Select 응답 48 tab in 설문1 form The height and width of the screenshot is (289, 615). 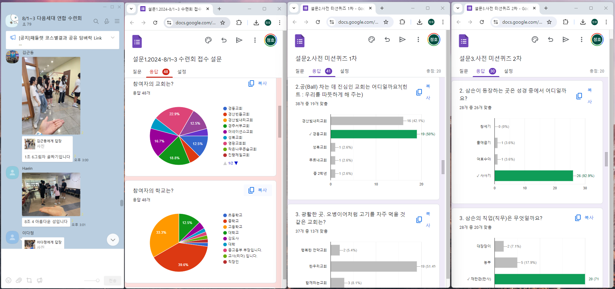tap(159, 72)
